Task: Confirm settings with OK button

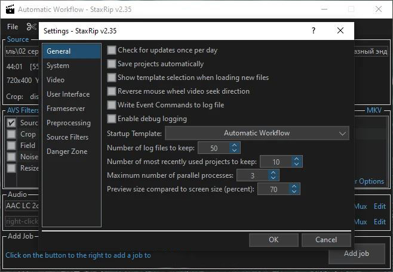Action: click(x=274, y=240)
